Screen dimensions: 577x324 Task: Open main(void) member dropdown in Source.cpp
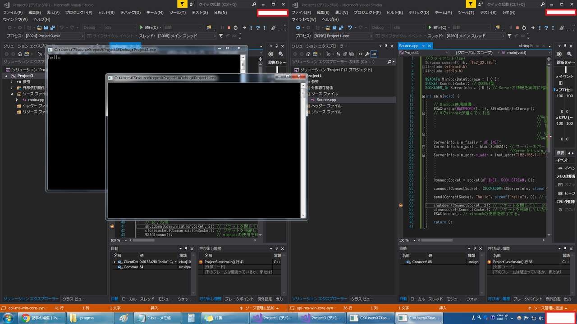pos(525,53)
